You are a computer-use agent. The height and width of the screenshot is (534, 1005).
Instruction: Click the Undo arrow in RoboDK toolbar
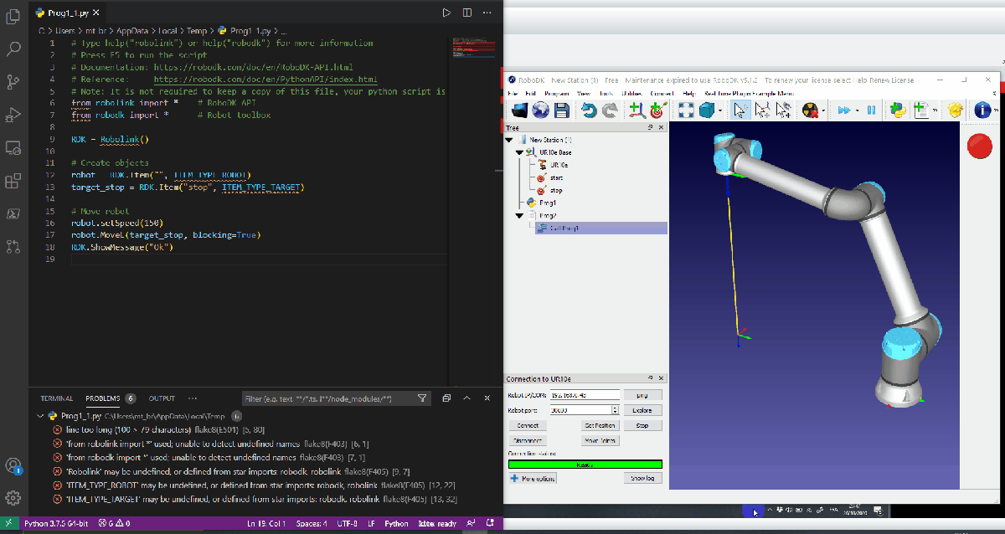589,110
